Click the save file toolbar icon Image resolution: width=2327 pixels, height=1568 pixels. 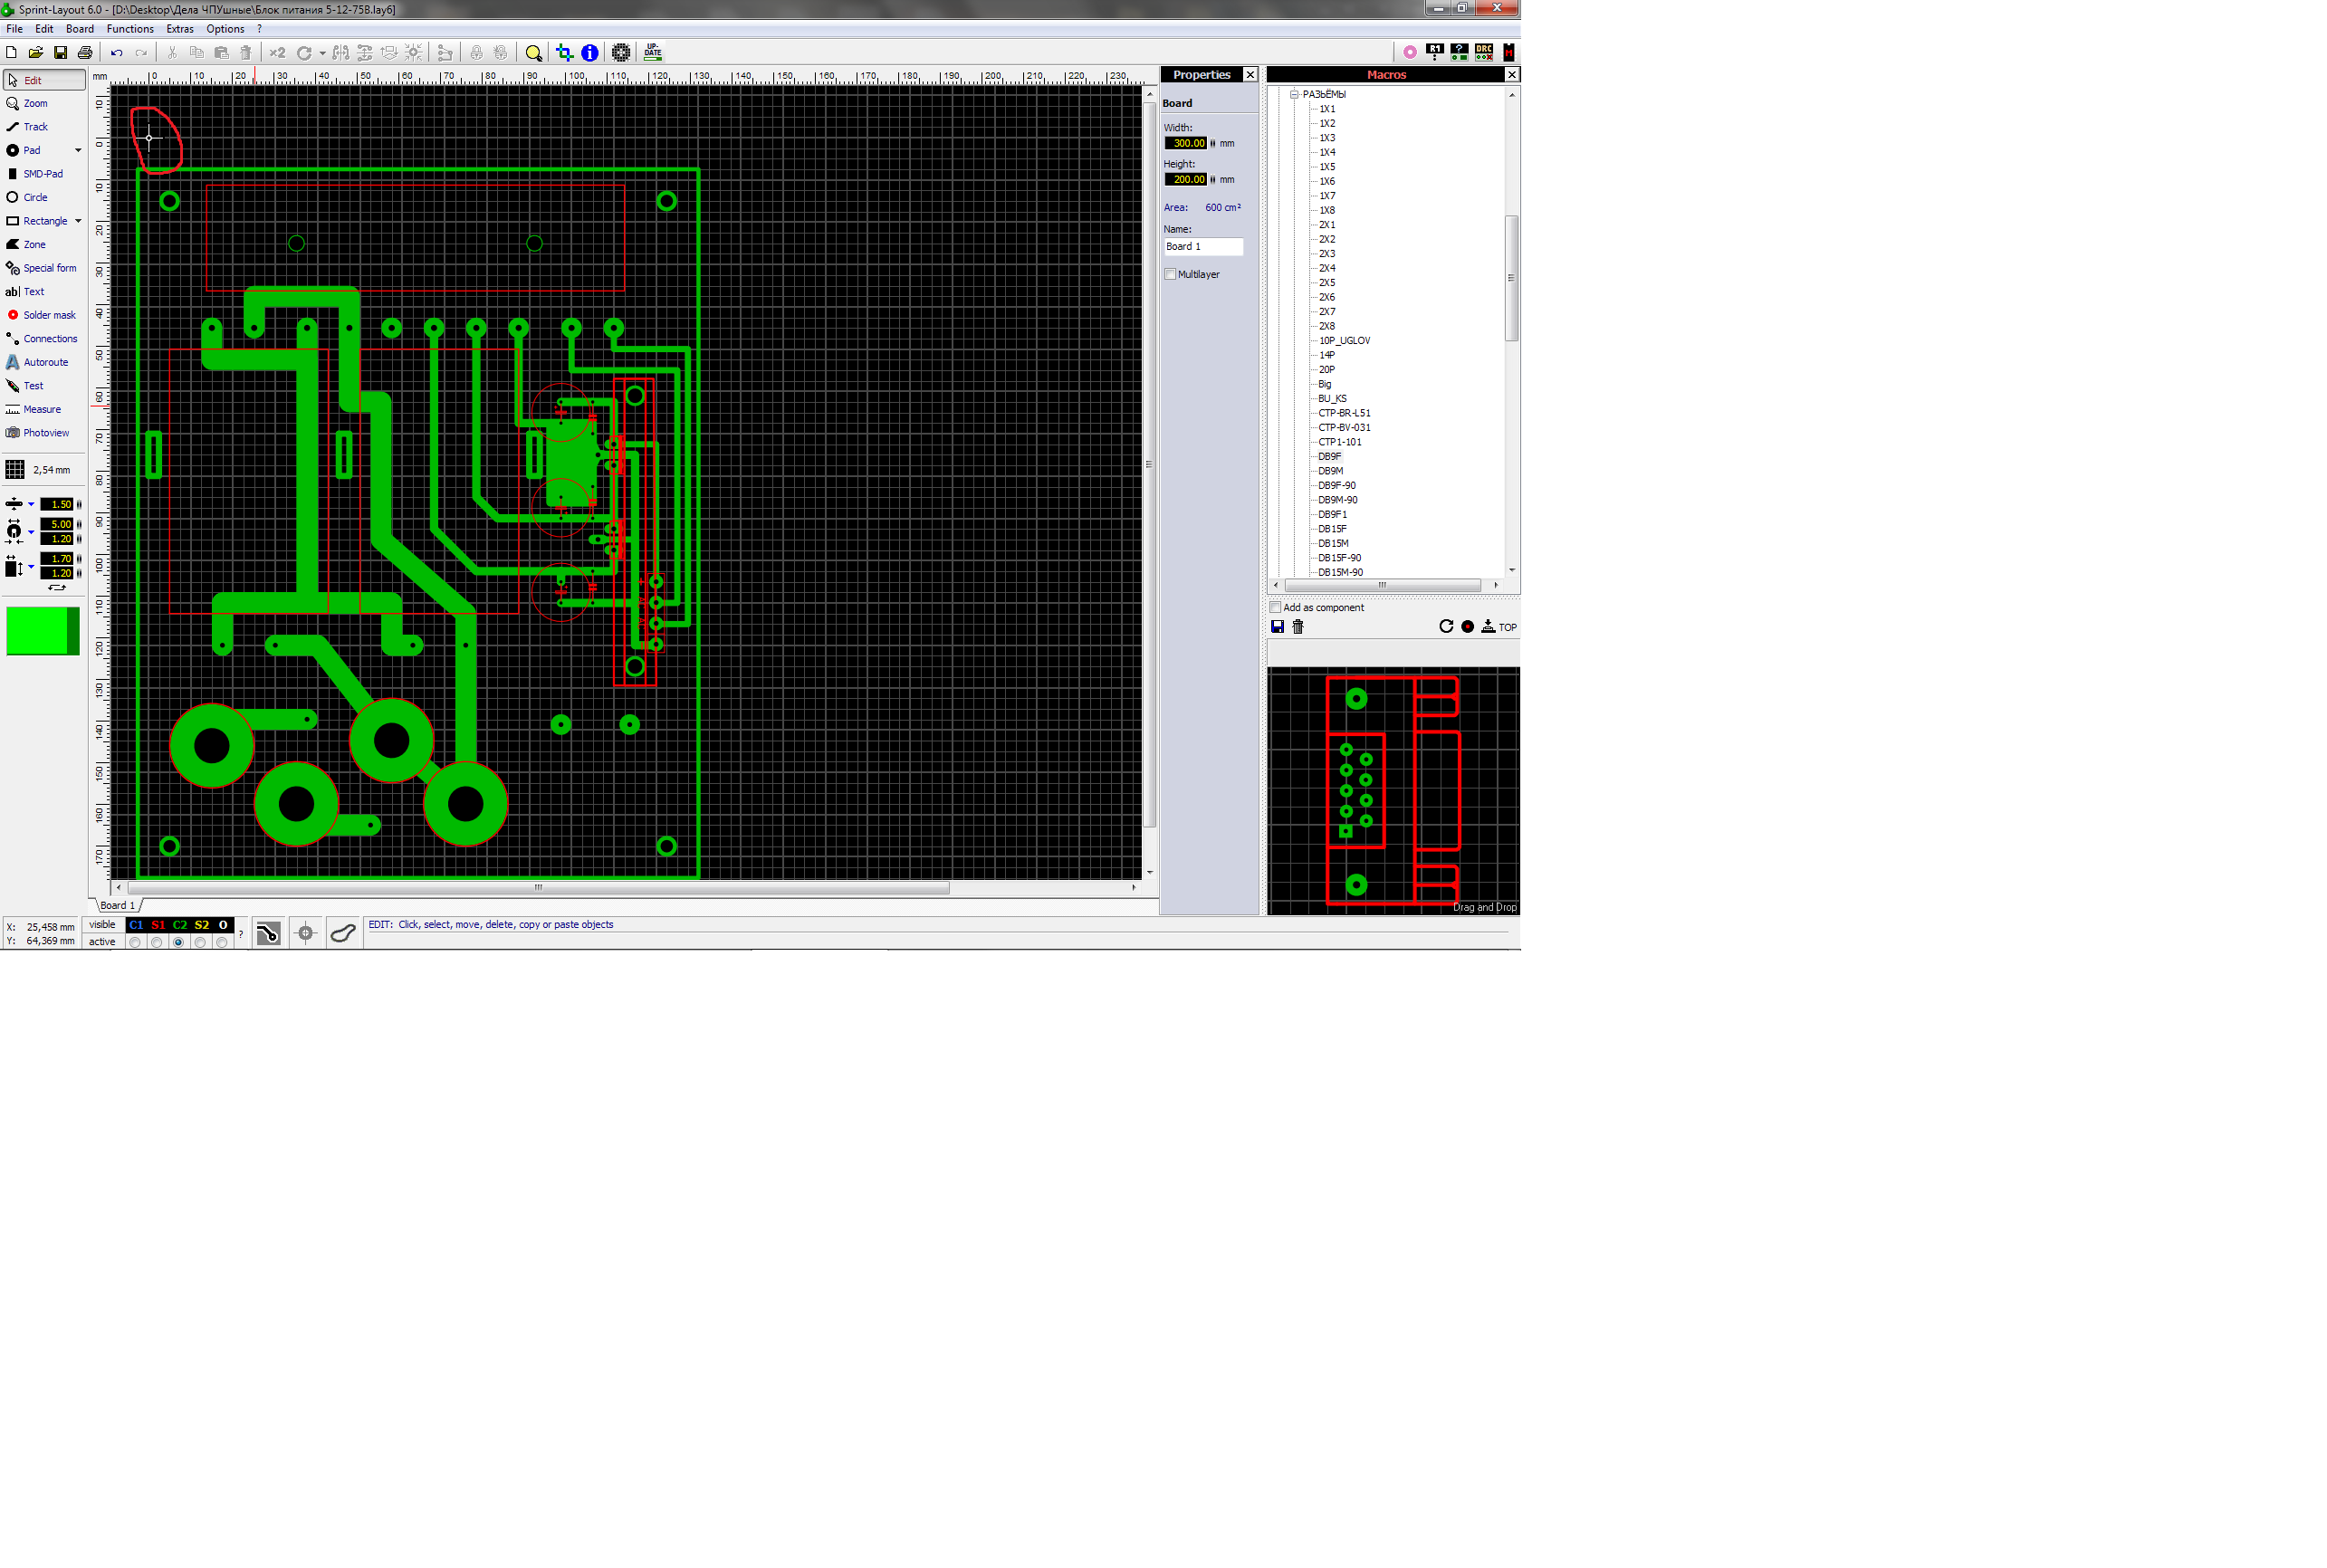coord(60,53)
